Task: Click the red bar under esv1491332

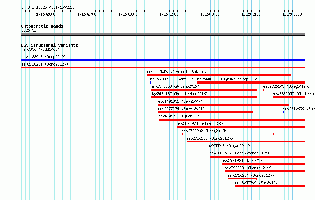Action: [224, 105]
